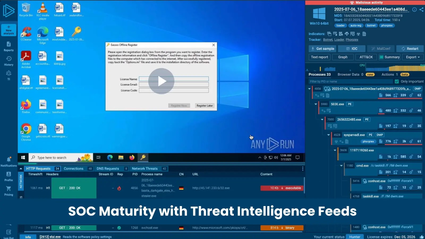Open Notifications in the sidebar
425x239 pixels.
click(9, 161)
